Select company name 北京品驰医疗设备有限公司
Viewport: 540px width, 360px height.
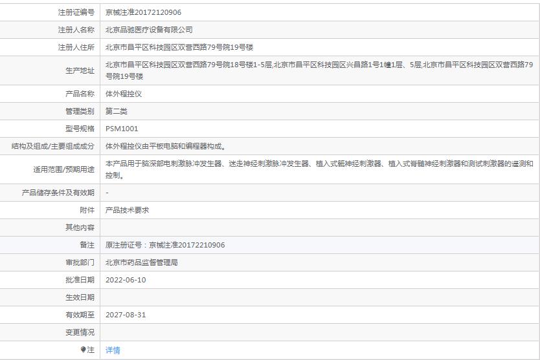(x=149, y=30)
